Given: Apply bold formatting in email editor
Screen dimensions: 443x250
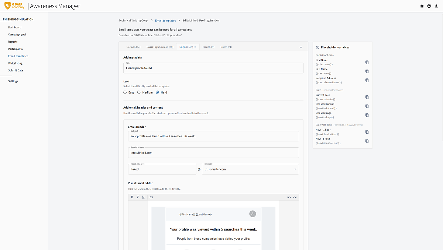Looking at the screenshot, I should pos(132,197).
